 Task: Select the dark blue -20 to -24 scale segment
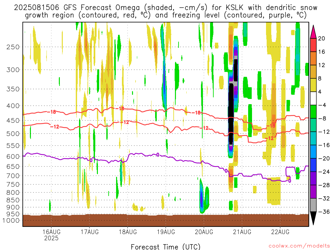pyautogui.click(x=313, y=165)
